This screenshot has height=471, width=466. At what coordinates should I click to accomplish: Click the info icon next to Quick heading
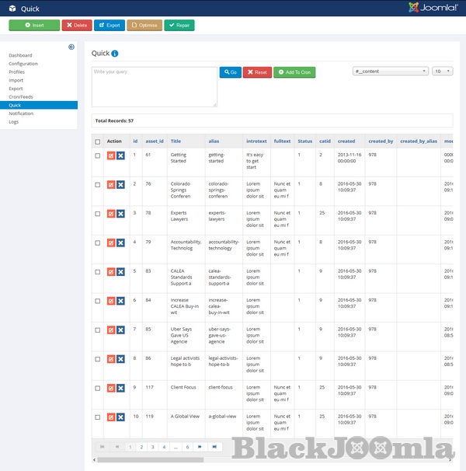tap(115, 54)
